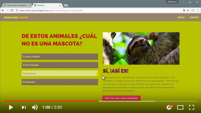The image size is (201, 113).
Task: Go to INICIO in navigation
Action: coord(181,18)
